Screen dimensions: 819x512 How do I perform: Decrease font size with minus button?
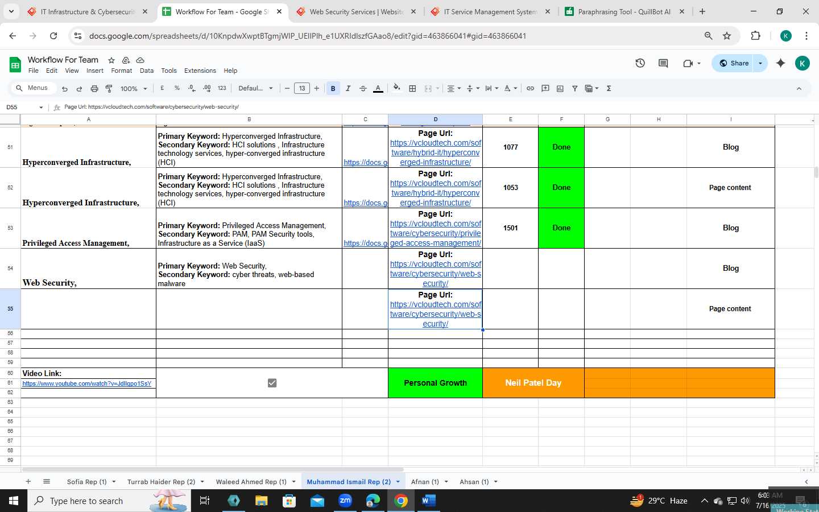click(x=287, y=88)
